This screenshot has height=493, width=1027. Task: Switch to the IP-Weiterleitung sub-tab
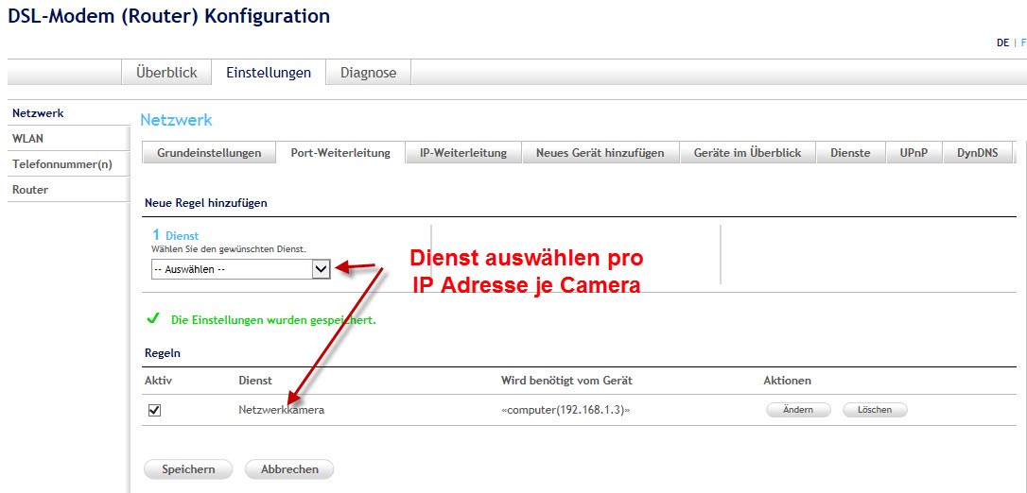pos(463,153)
